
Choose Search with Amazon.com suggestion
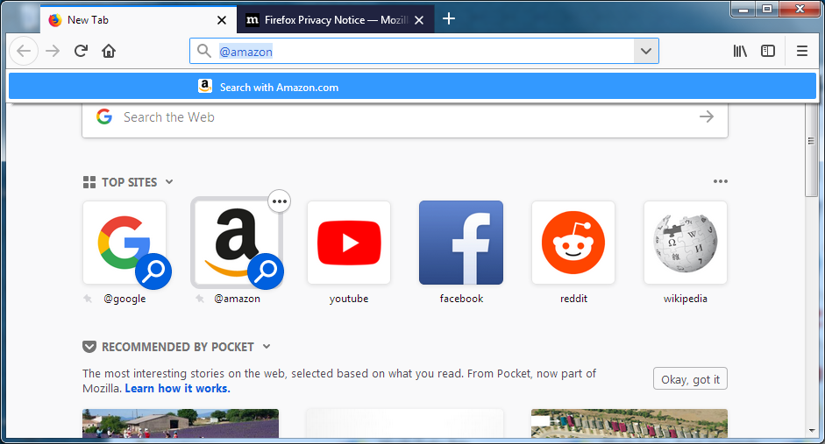(412, 87)
